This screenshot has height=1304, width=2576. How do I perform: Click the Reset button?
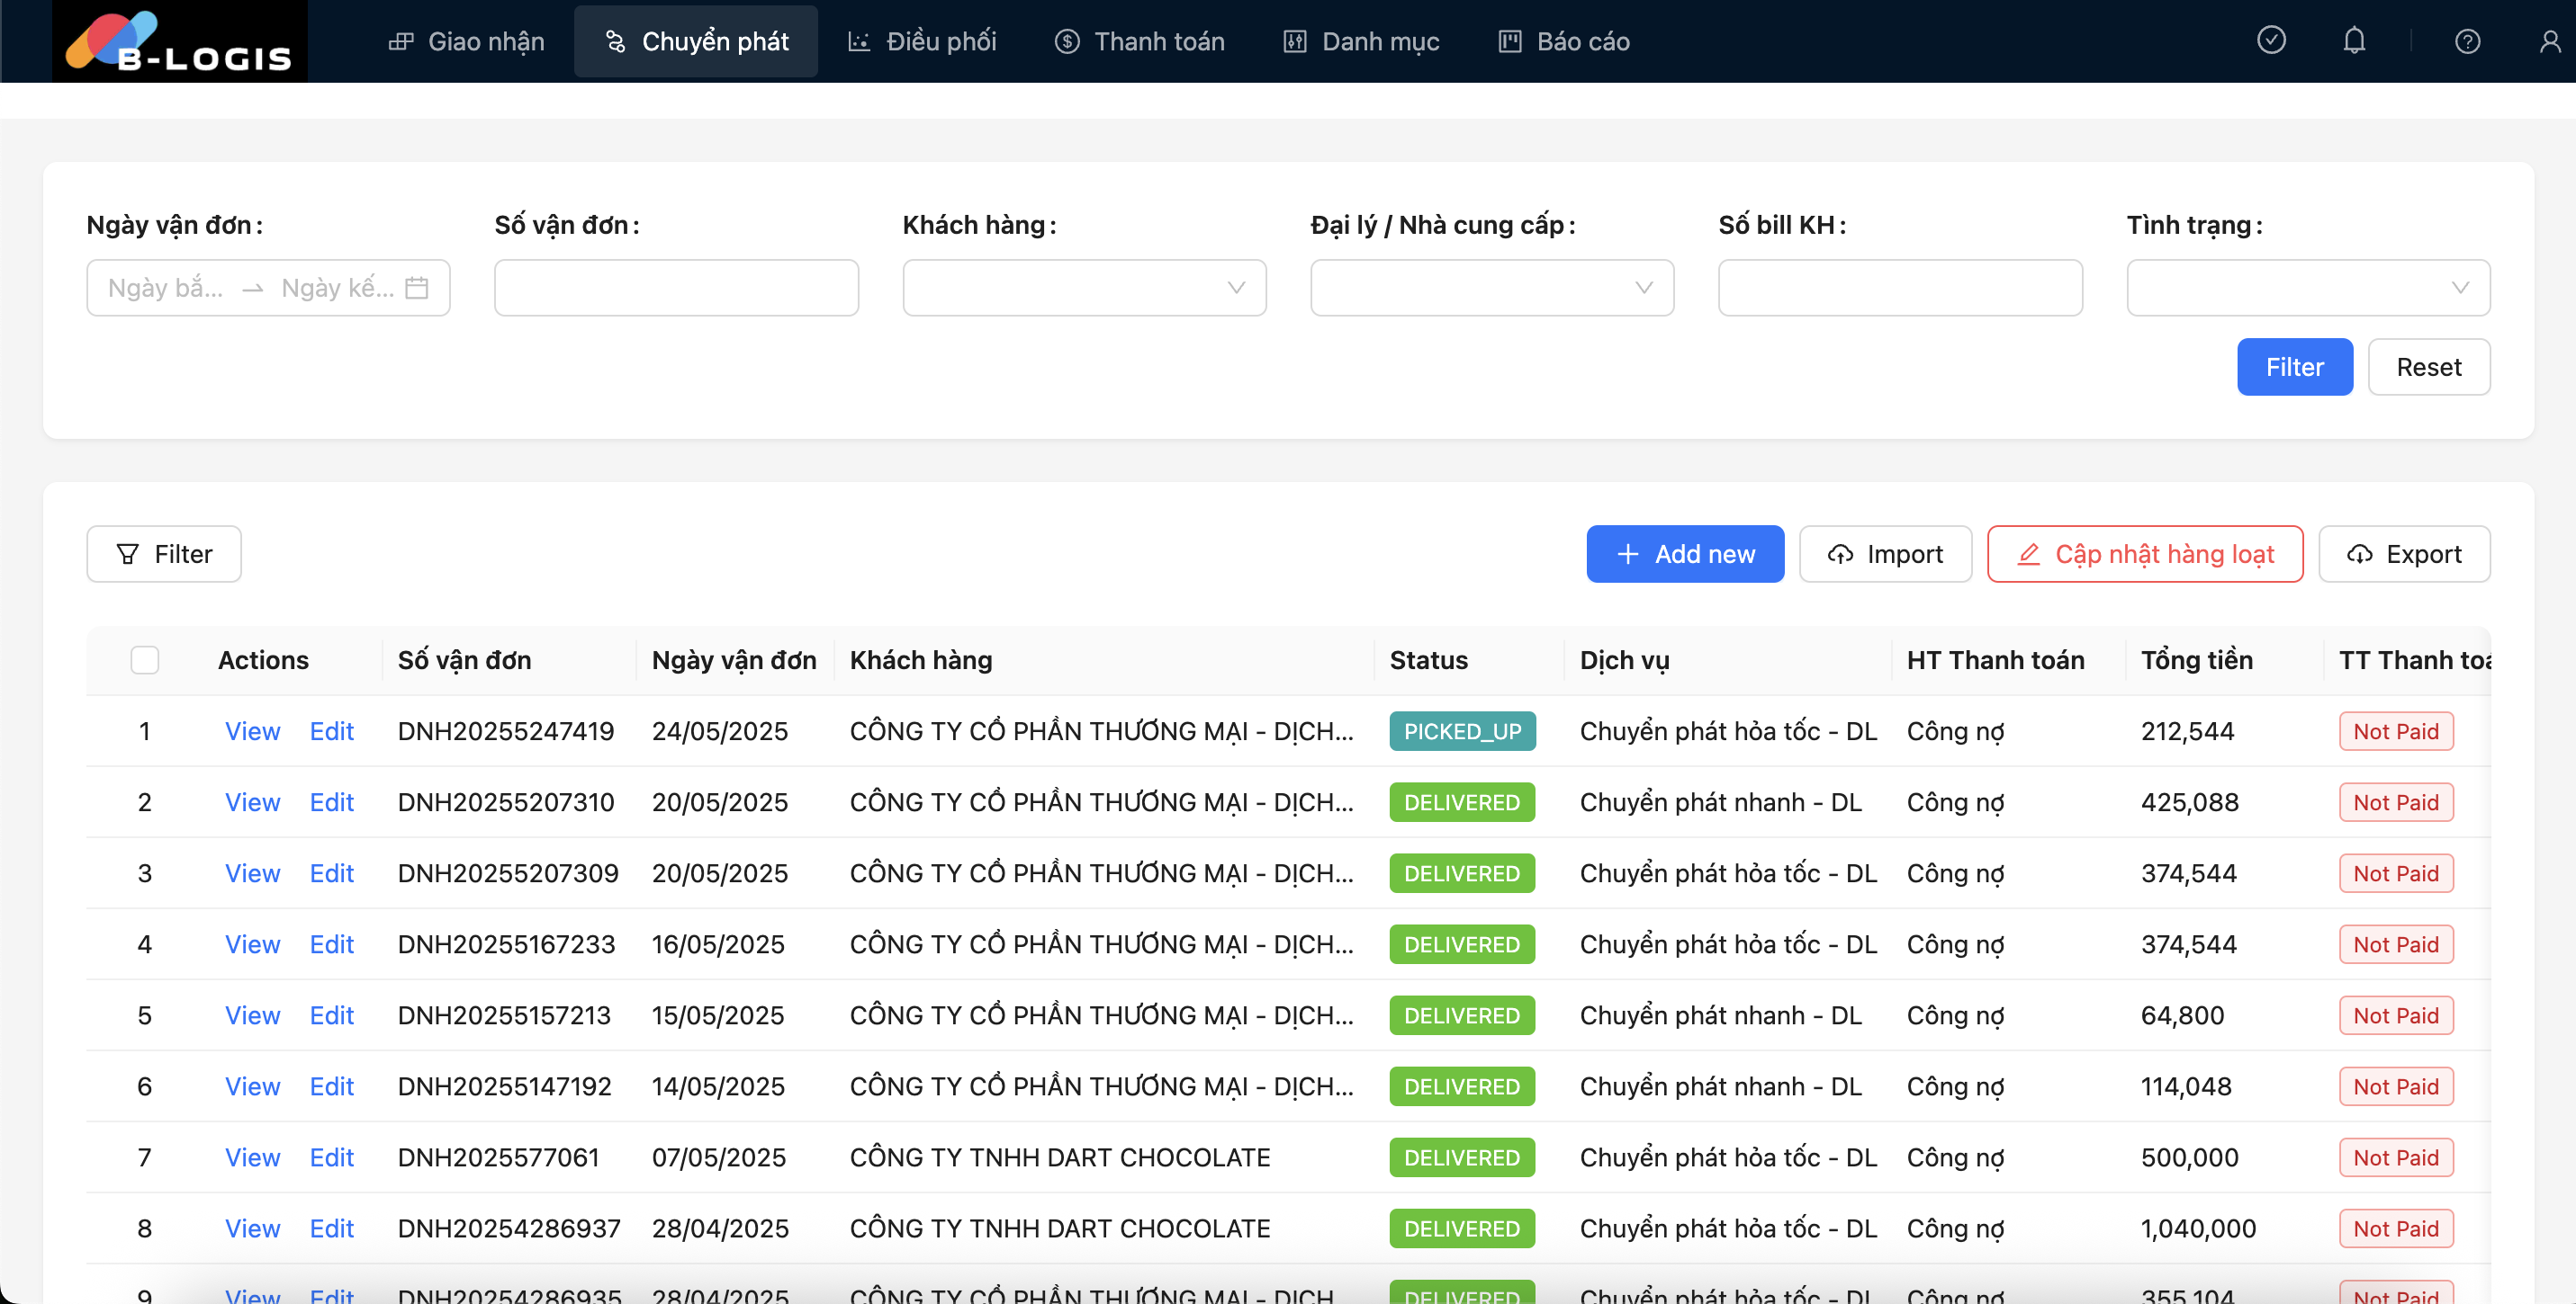tap(2428, 367)
